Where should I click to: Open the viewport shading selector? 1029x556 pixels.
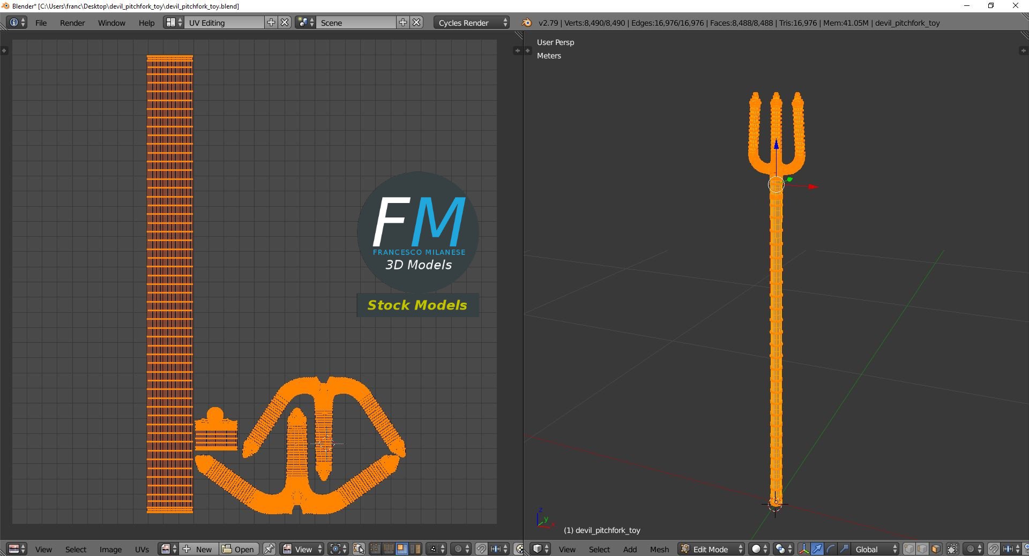click(759, 549)
